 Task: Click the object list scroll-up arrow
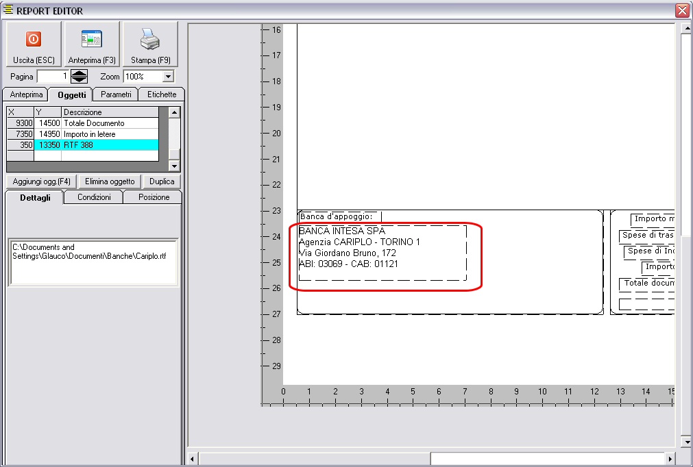click(174, 112)
